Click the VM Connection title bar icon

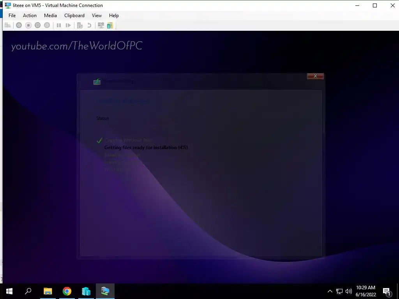[8, 5]
